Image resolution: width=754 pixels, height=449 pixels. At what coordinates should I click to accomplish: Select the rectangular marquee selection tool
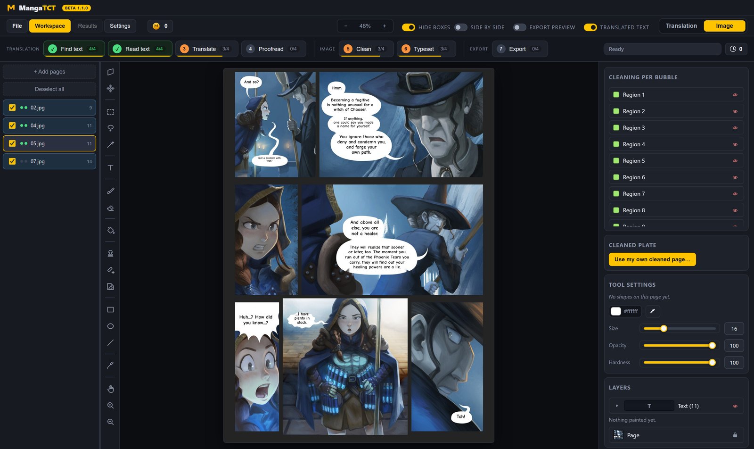[110, 112]
